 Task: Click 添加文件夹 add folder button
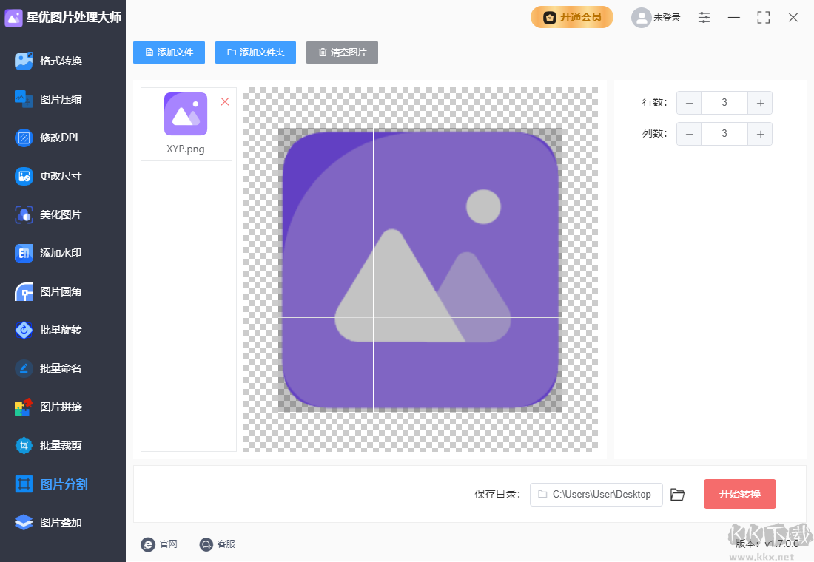pos(255,53)
